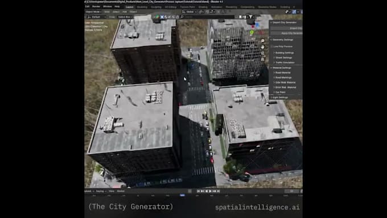
Task: Collapse the Import City Generator panel
Action: pyautogui.click(x=271, y=22)
